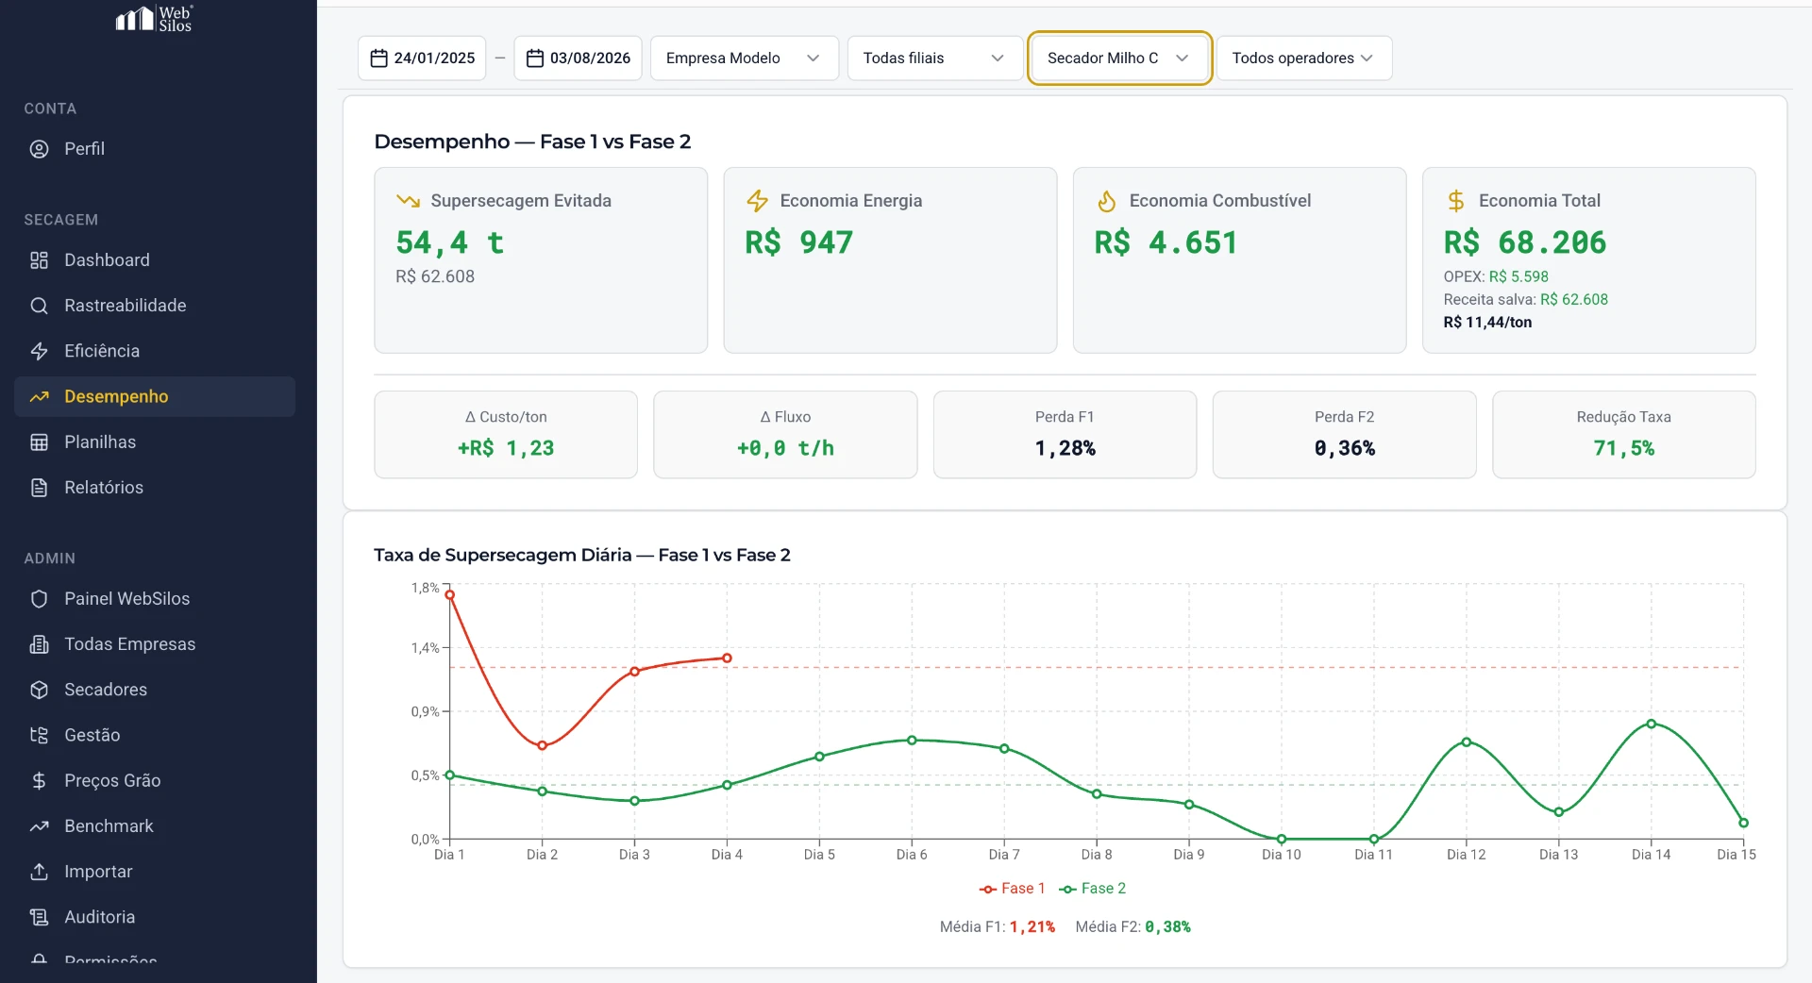This screenshot has height=983, width=1812.
Task: Click the Desempenho trend icon
Action: [39, 397]
